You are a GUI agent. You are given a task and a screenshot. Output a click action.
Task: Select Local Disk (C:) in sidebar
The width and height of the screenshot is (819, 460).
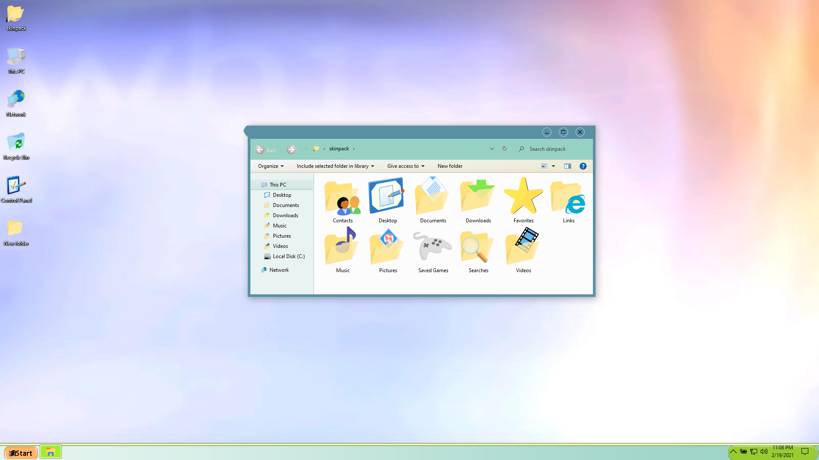pos(288,256)
